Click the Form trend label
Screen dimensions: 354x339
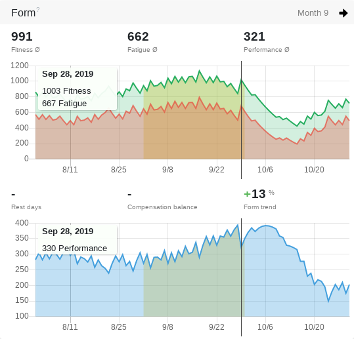tap(260, 207)
